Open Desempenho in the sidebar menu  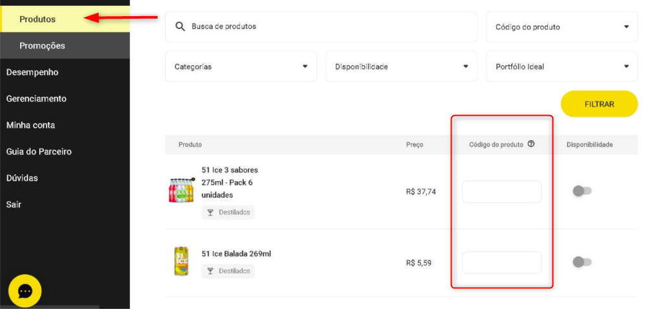(32, 72)
